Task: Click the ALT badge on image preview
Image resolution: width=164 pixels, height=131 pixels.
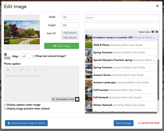Action: pos(7,41)
